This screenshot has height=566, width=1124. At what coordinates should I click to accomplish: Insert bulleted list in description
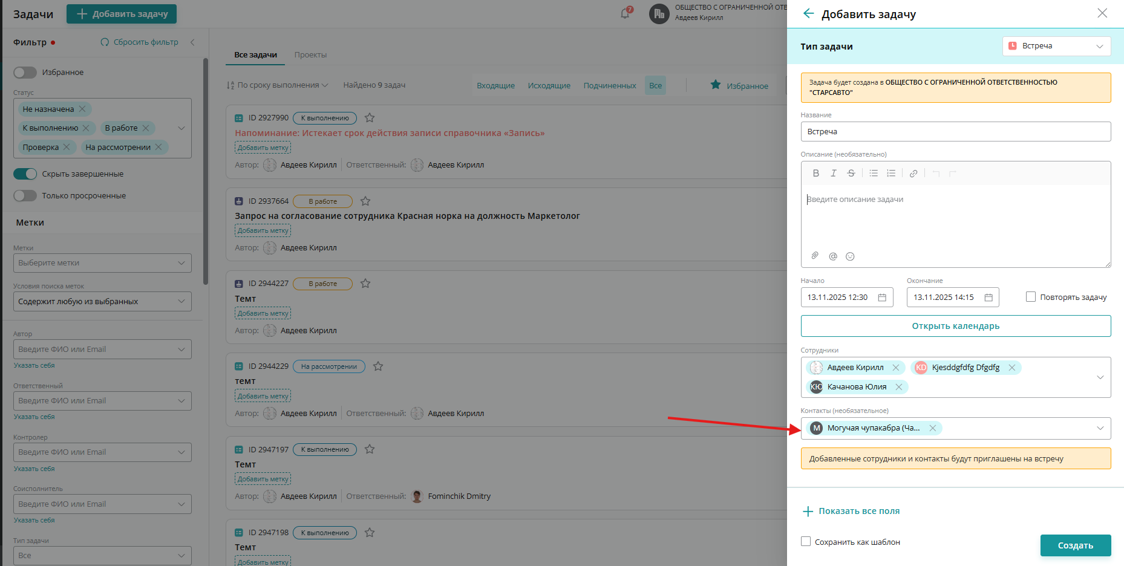pyautogui.click(x=874, y=173)
